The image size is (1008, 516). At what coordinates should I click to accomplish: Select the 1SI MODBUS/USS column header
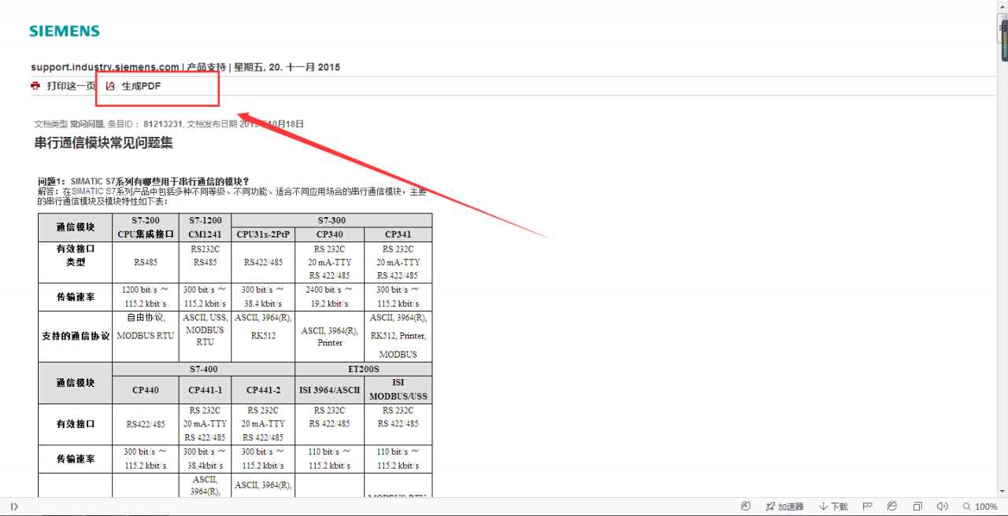[398, 389]
